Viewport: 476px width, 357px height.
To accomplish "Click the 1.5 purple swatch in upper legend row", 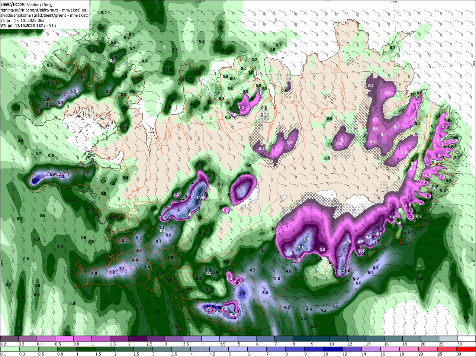I will (119, 339).
